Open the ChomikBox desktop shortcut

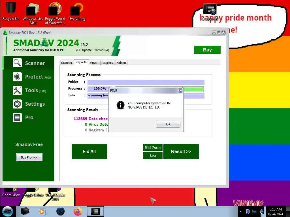[11, 192]
